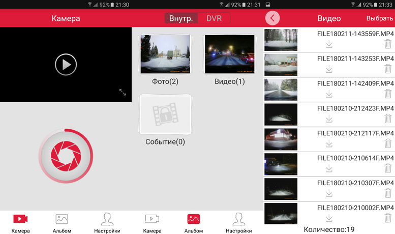Open thumbnail of FILE180211-142409F.MP4

[x=281, y=90]
